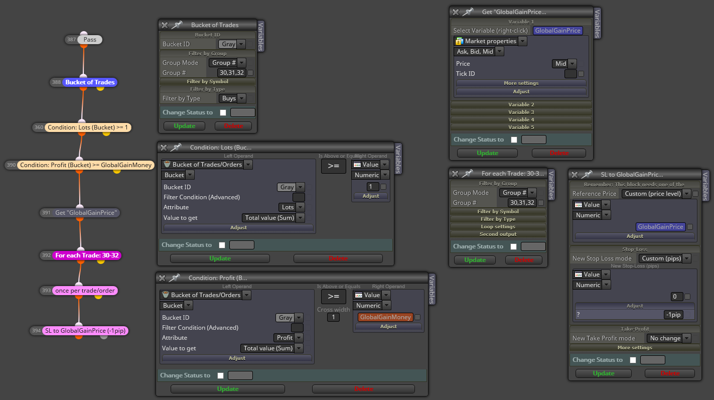The width and height of the screenshot is (714, 400).
Task: Click bucket icon in Condition: Lots panel
Action: (x=167, y=164)
